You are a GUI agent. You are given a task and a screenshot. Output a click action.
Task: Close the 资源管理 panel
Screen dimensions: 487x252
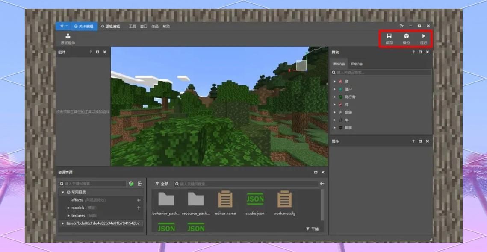coord(323,172)
